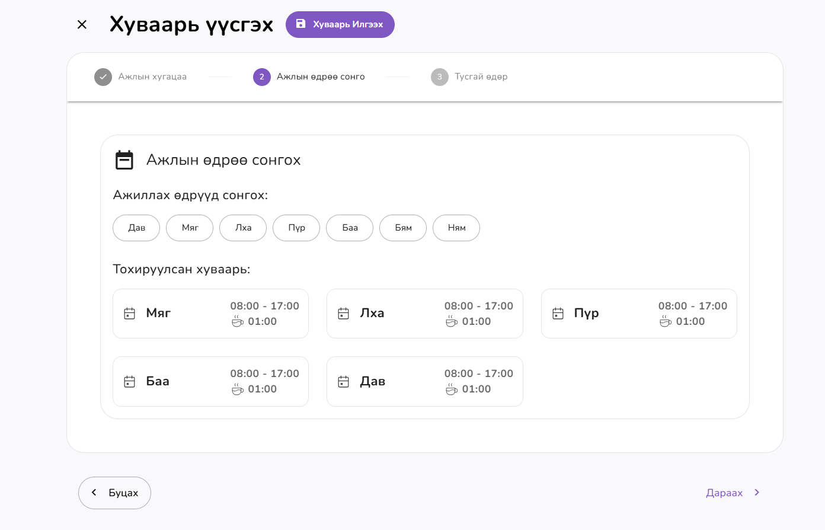Select the 08:00 - 17:00 time range on Лха card
This screenshot has width=825, height=530.
tap(478, 306)
